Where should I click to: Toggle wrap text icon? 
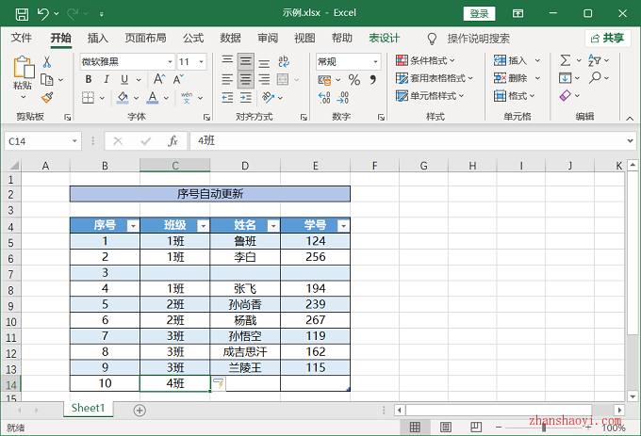click(x=284, y=61)
